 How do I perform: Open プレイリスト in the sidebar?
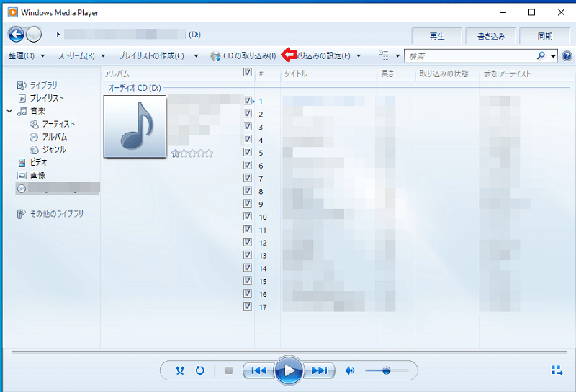47,98
